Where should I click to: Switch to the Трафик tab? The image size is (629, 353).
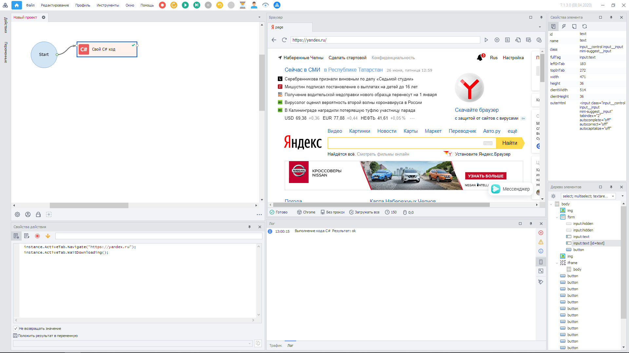[x=276, y=345]
